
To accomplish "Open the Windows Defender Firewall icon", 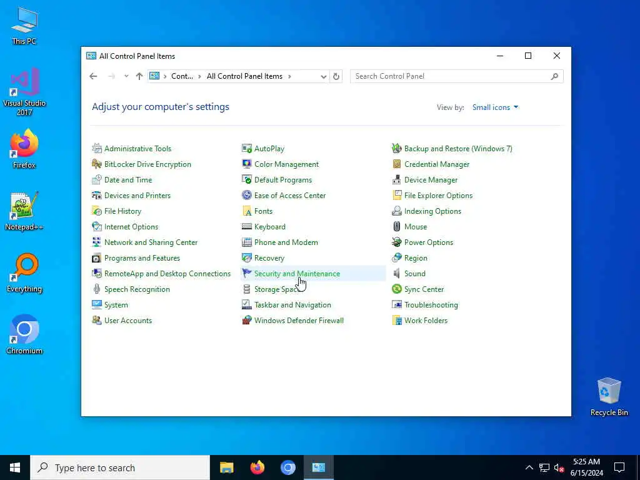I will pos(246,321).
